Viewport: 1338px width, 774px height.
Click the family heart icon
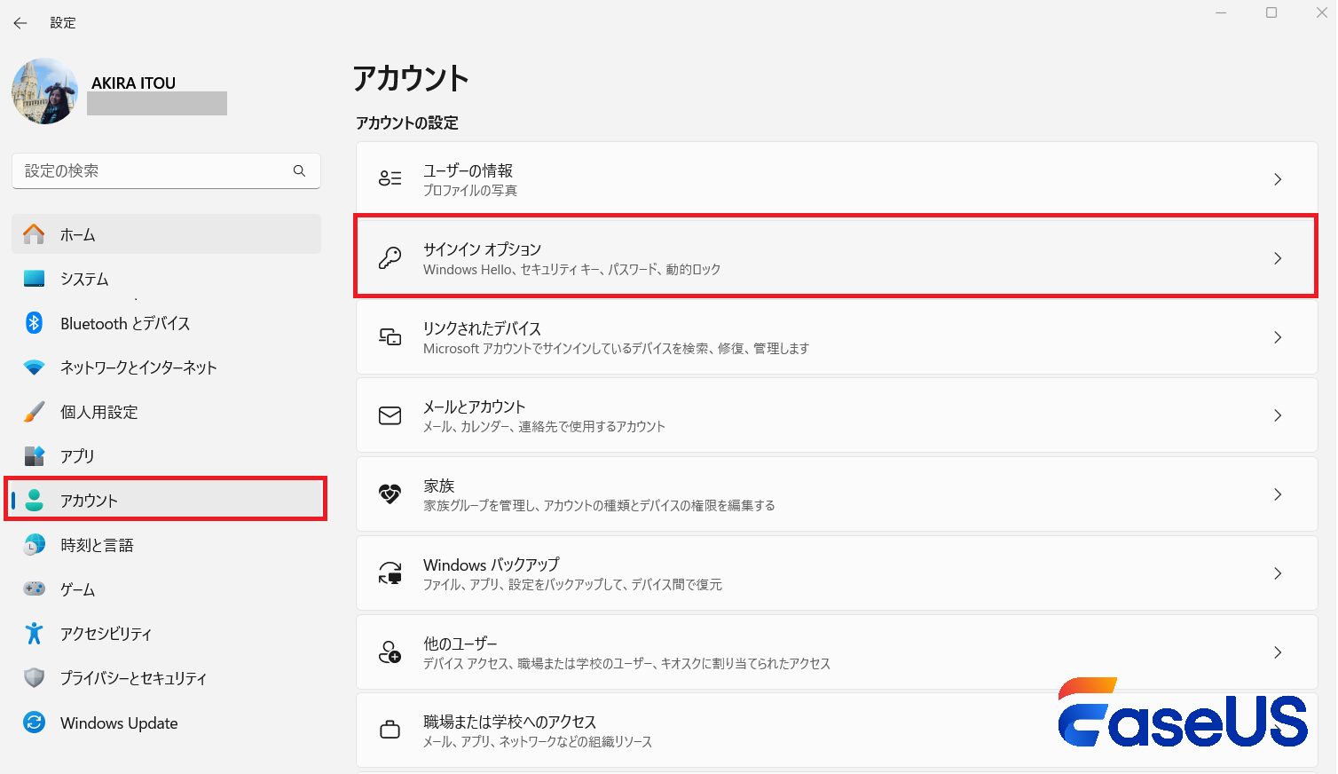click(x=390, y=494)
